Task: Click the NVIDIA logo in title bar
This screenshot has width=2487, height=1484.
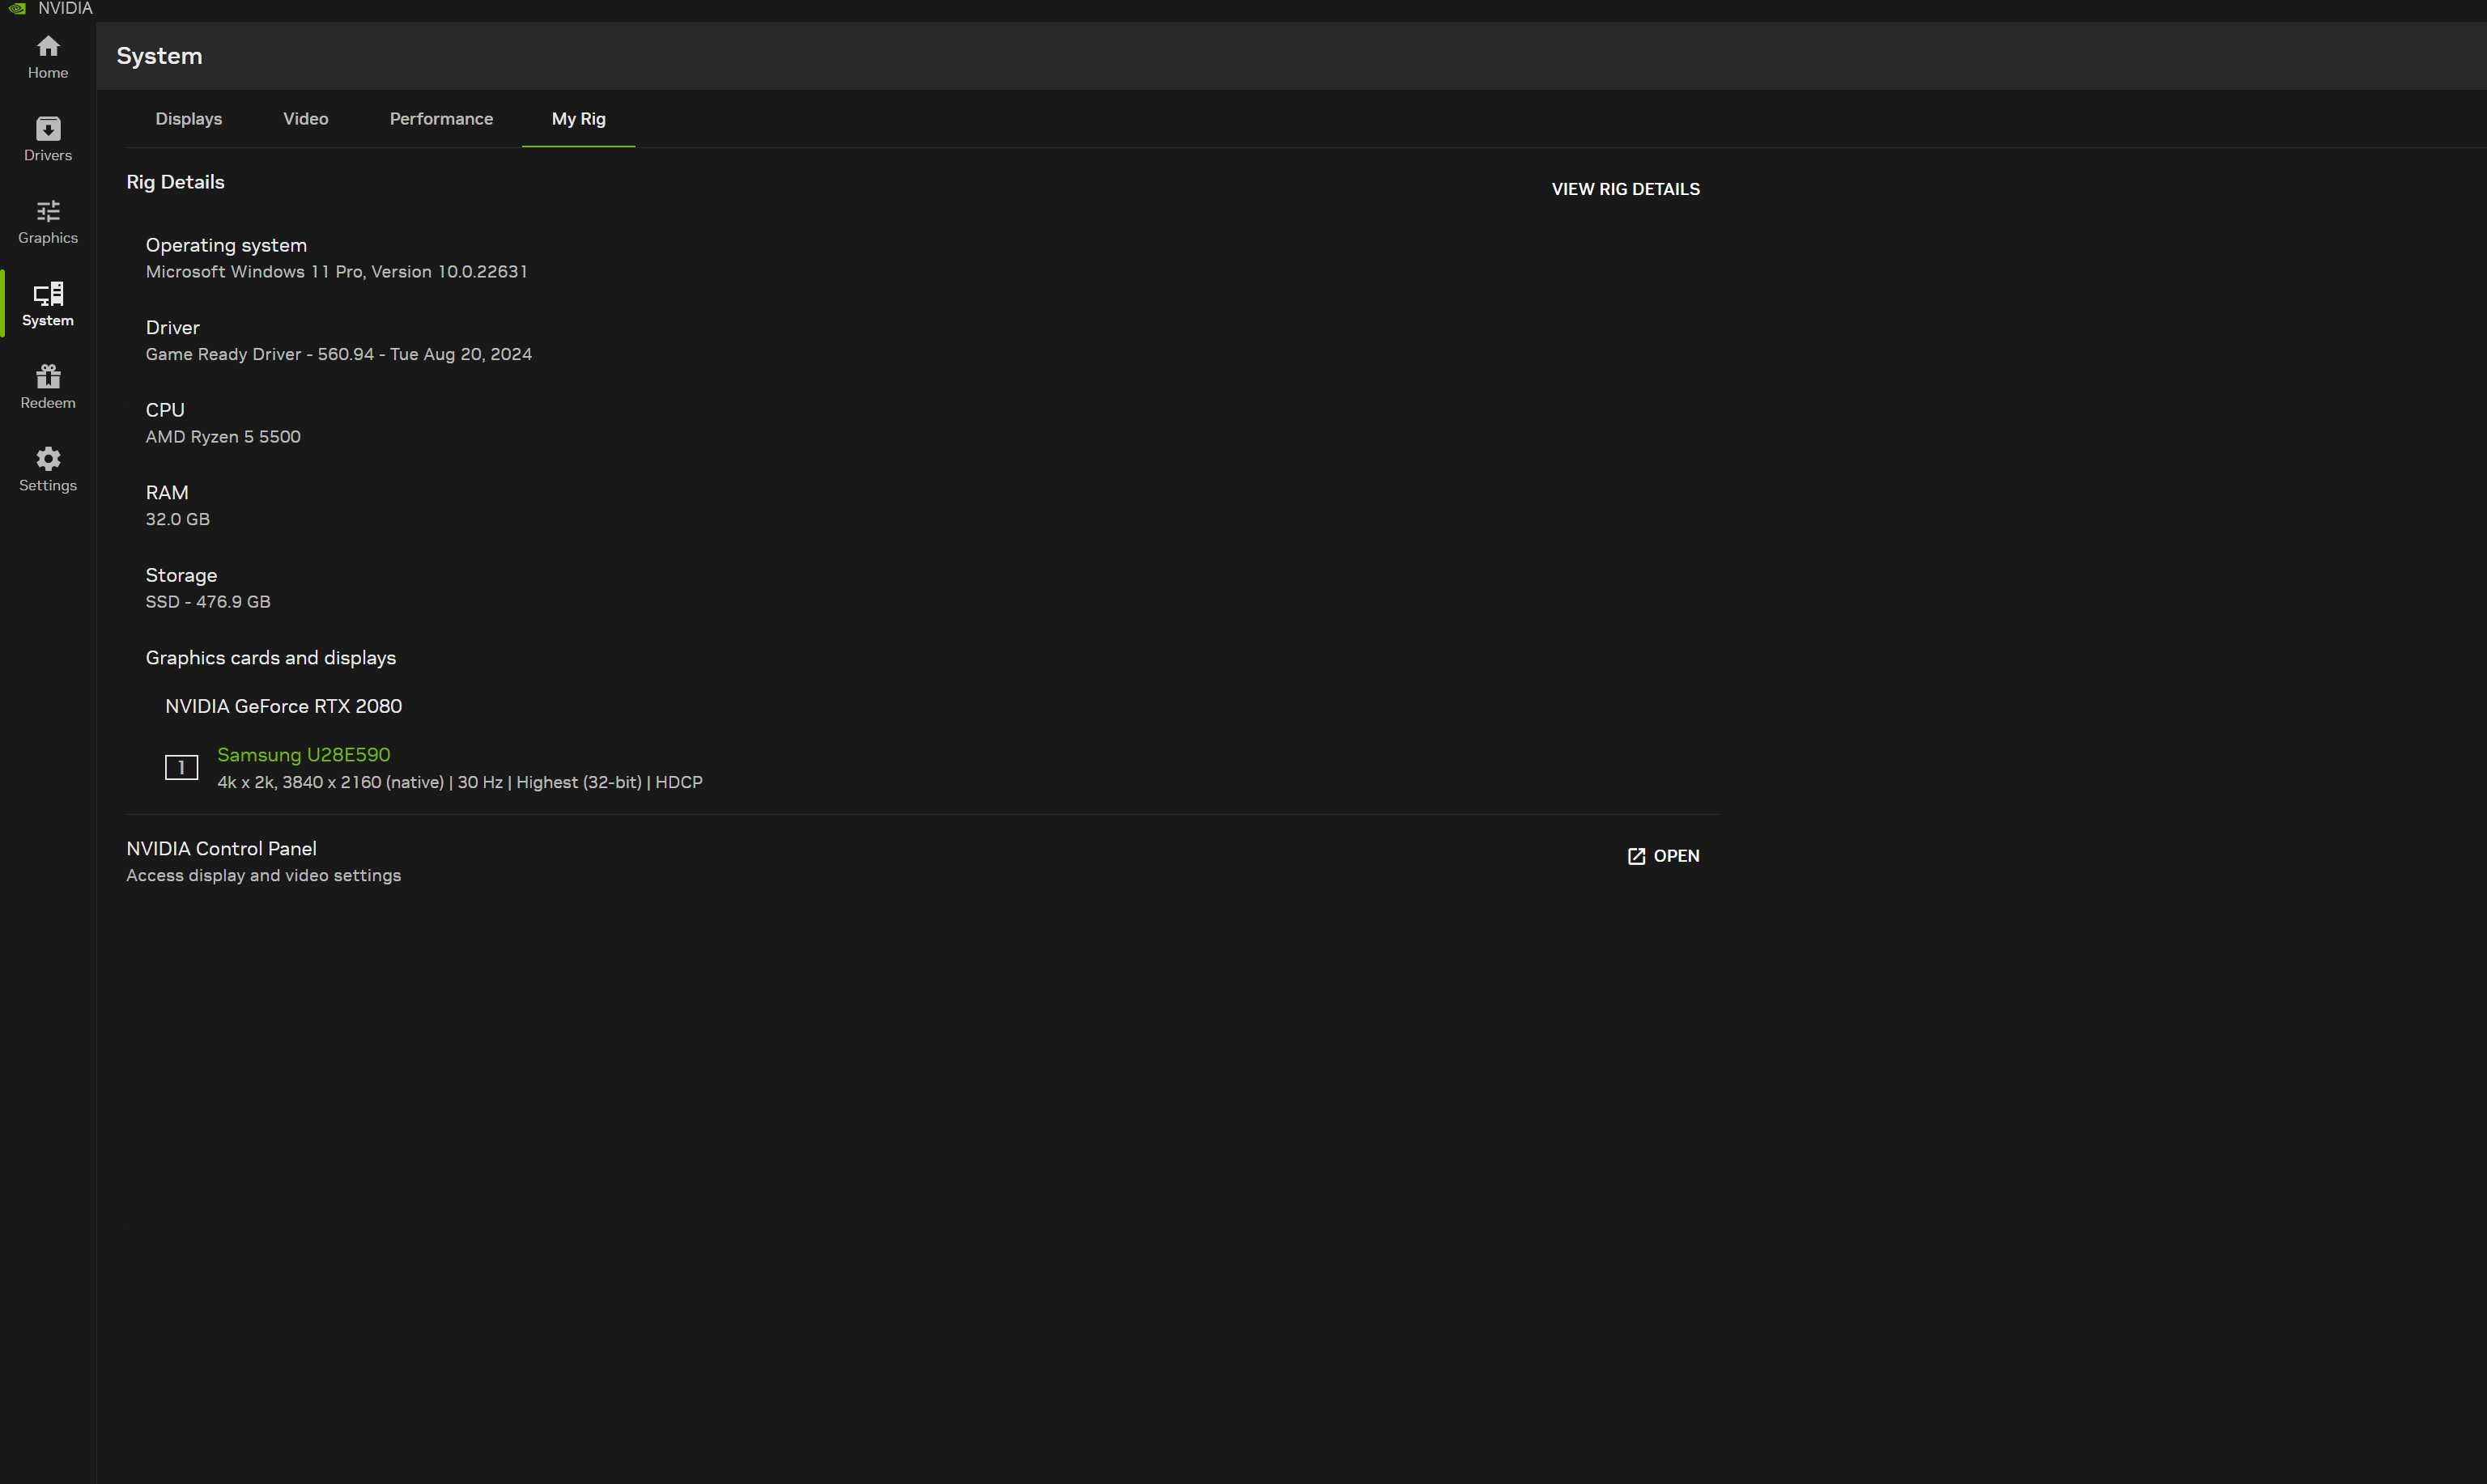Action: point(17,9)
